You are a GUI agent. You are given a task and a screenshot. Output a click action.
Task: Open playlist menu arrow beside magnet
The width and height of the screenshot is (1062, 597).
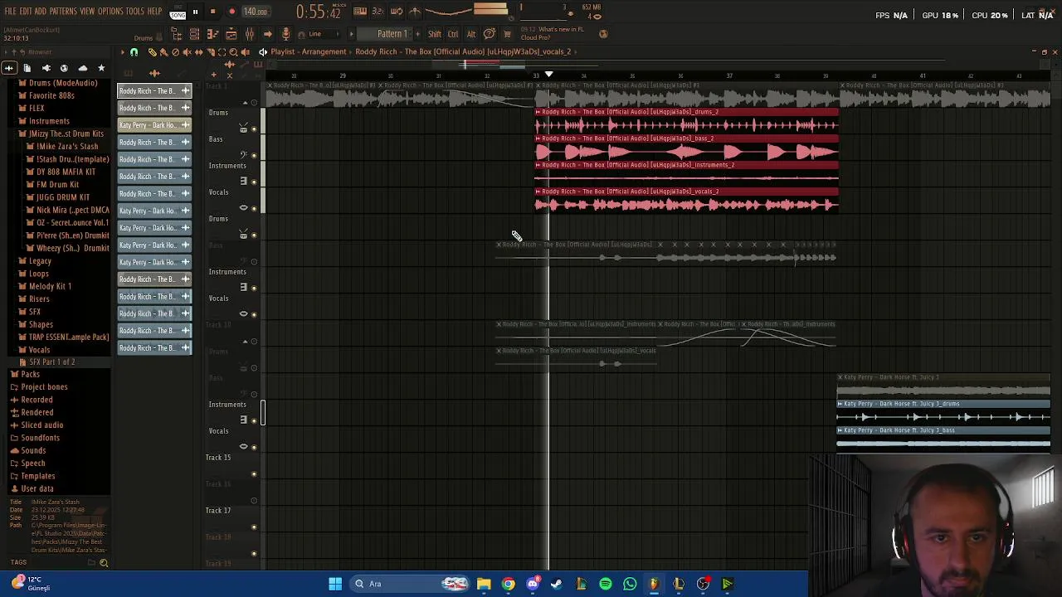pyautogui.click(x=123, y=52)
